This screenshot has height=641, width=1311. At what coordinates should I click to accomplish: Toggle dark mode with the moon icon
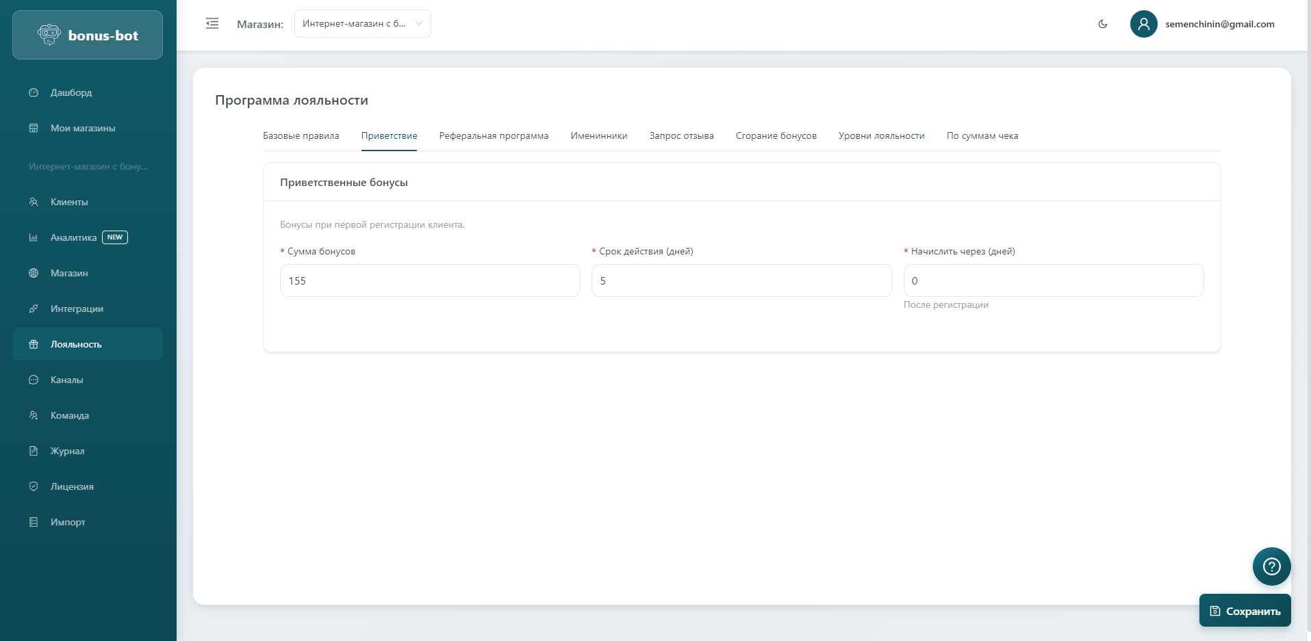pyautogui.click(x=1102, y=24)
